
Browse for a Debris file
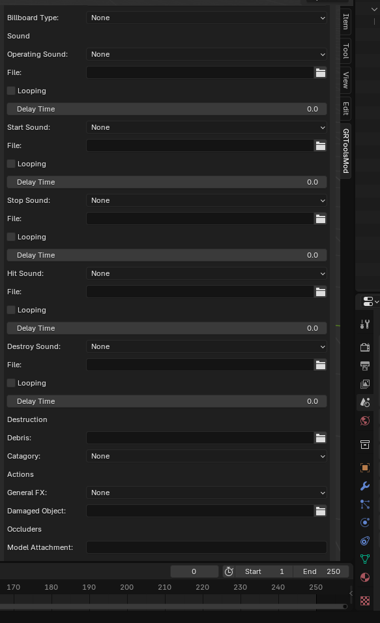click(321, 438)
